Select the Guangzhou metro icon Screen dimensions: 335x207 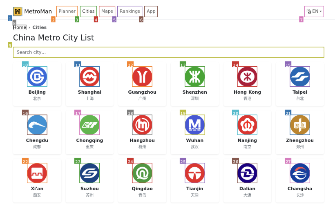click(142, 76)
